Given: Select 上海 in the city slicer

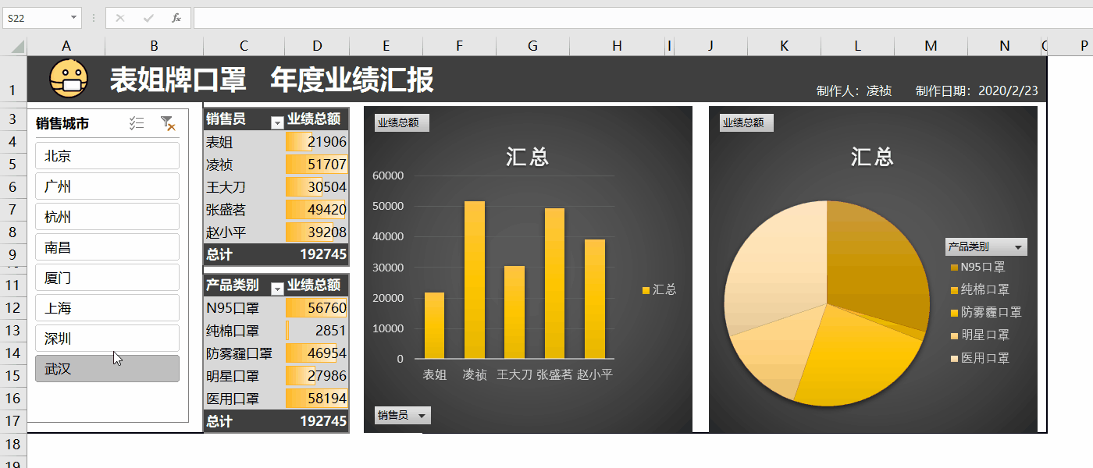Looking at the screenshot, I should coord(108,308).
